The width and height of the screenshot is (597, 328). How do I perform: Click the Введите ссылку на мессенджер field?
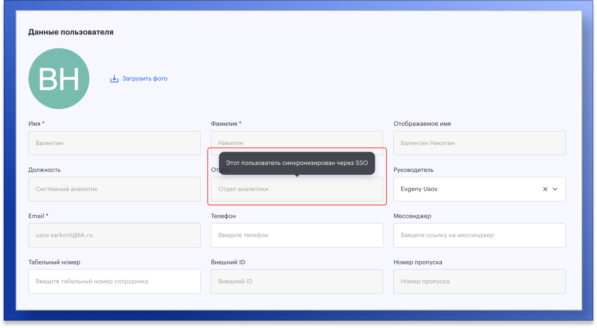tap(479, 235)
